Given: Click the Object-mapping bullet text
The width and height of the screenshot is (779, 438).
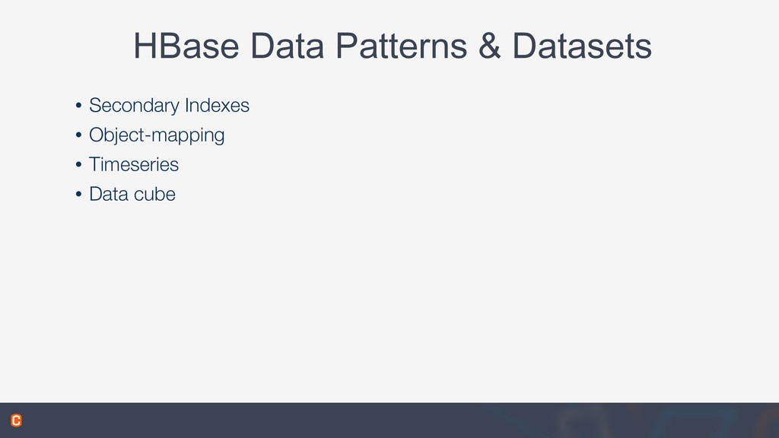Looking at the screenshot, I should [157, 135].
